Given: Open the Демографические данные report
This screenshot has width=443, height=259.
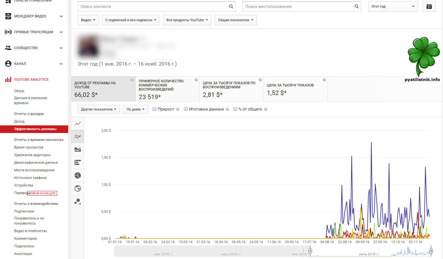Looking at the screenshot, I should 36,162.
